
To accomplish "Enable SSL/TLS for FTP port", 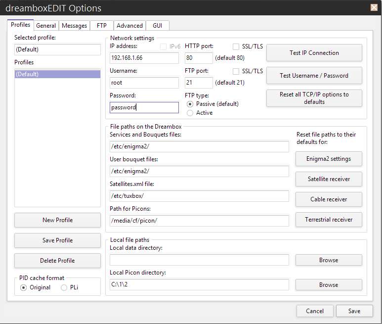I will [x=236, y=71].
